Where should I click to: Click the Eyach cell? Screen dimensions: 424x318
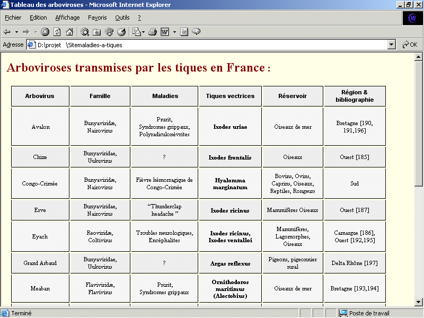40,236
